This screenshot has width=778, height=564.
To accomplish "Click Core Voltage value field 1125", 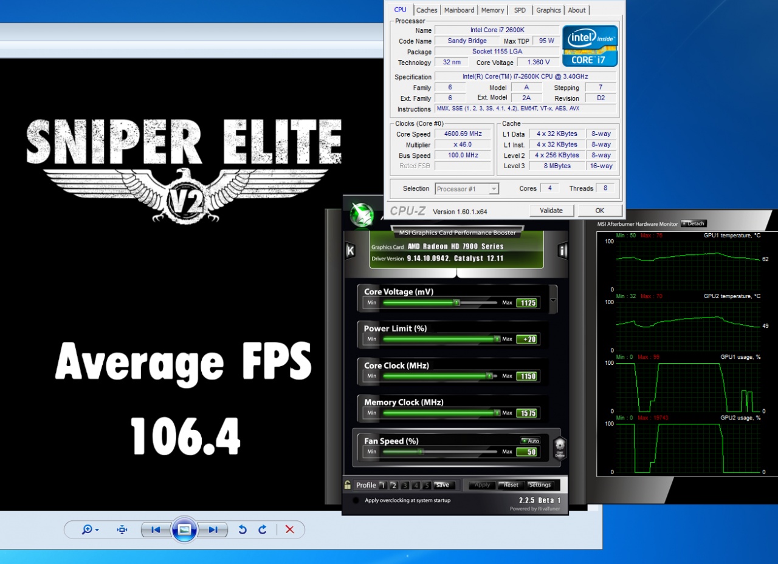I will 527,302.
